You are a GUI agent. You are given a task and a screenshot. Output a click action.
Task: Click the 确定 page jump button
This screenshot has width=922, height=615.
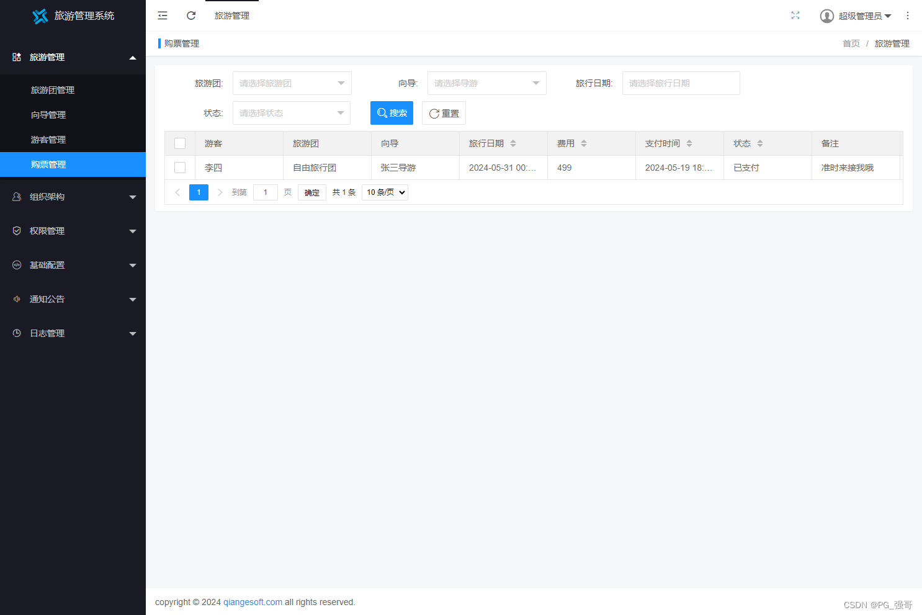point(312,192)
